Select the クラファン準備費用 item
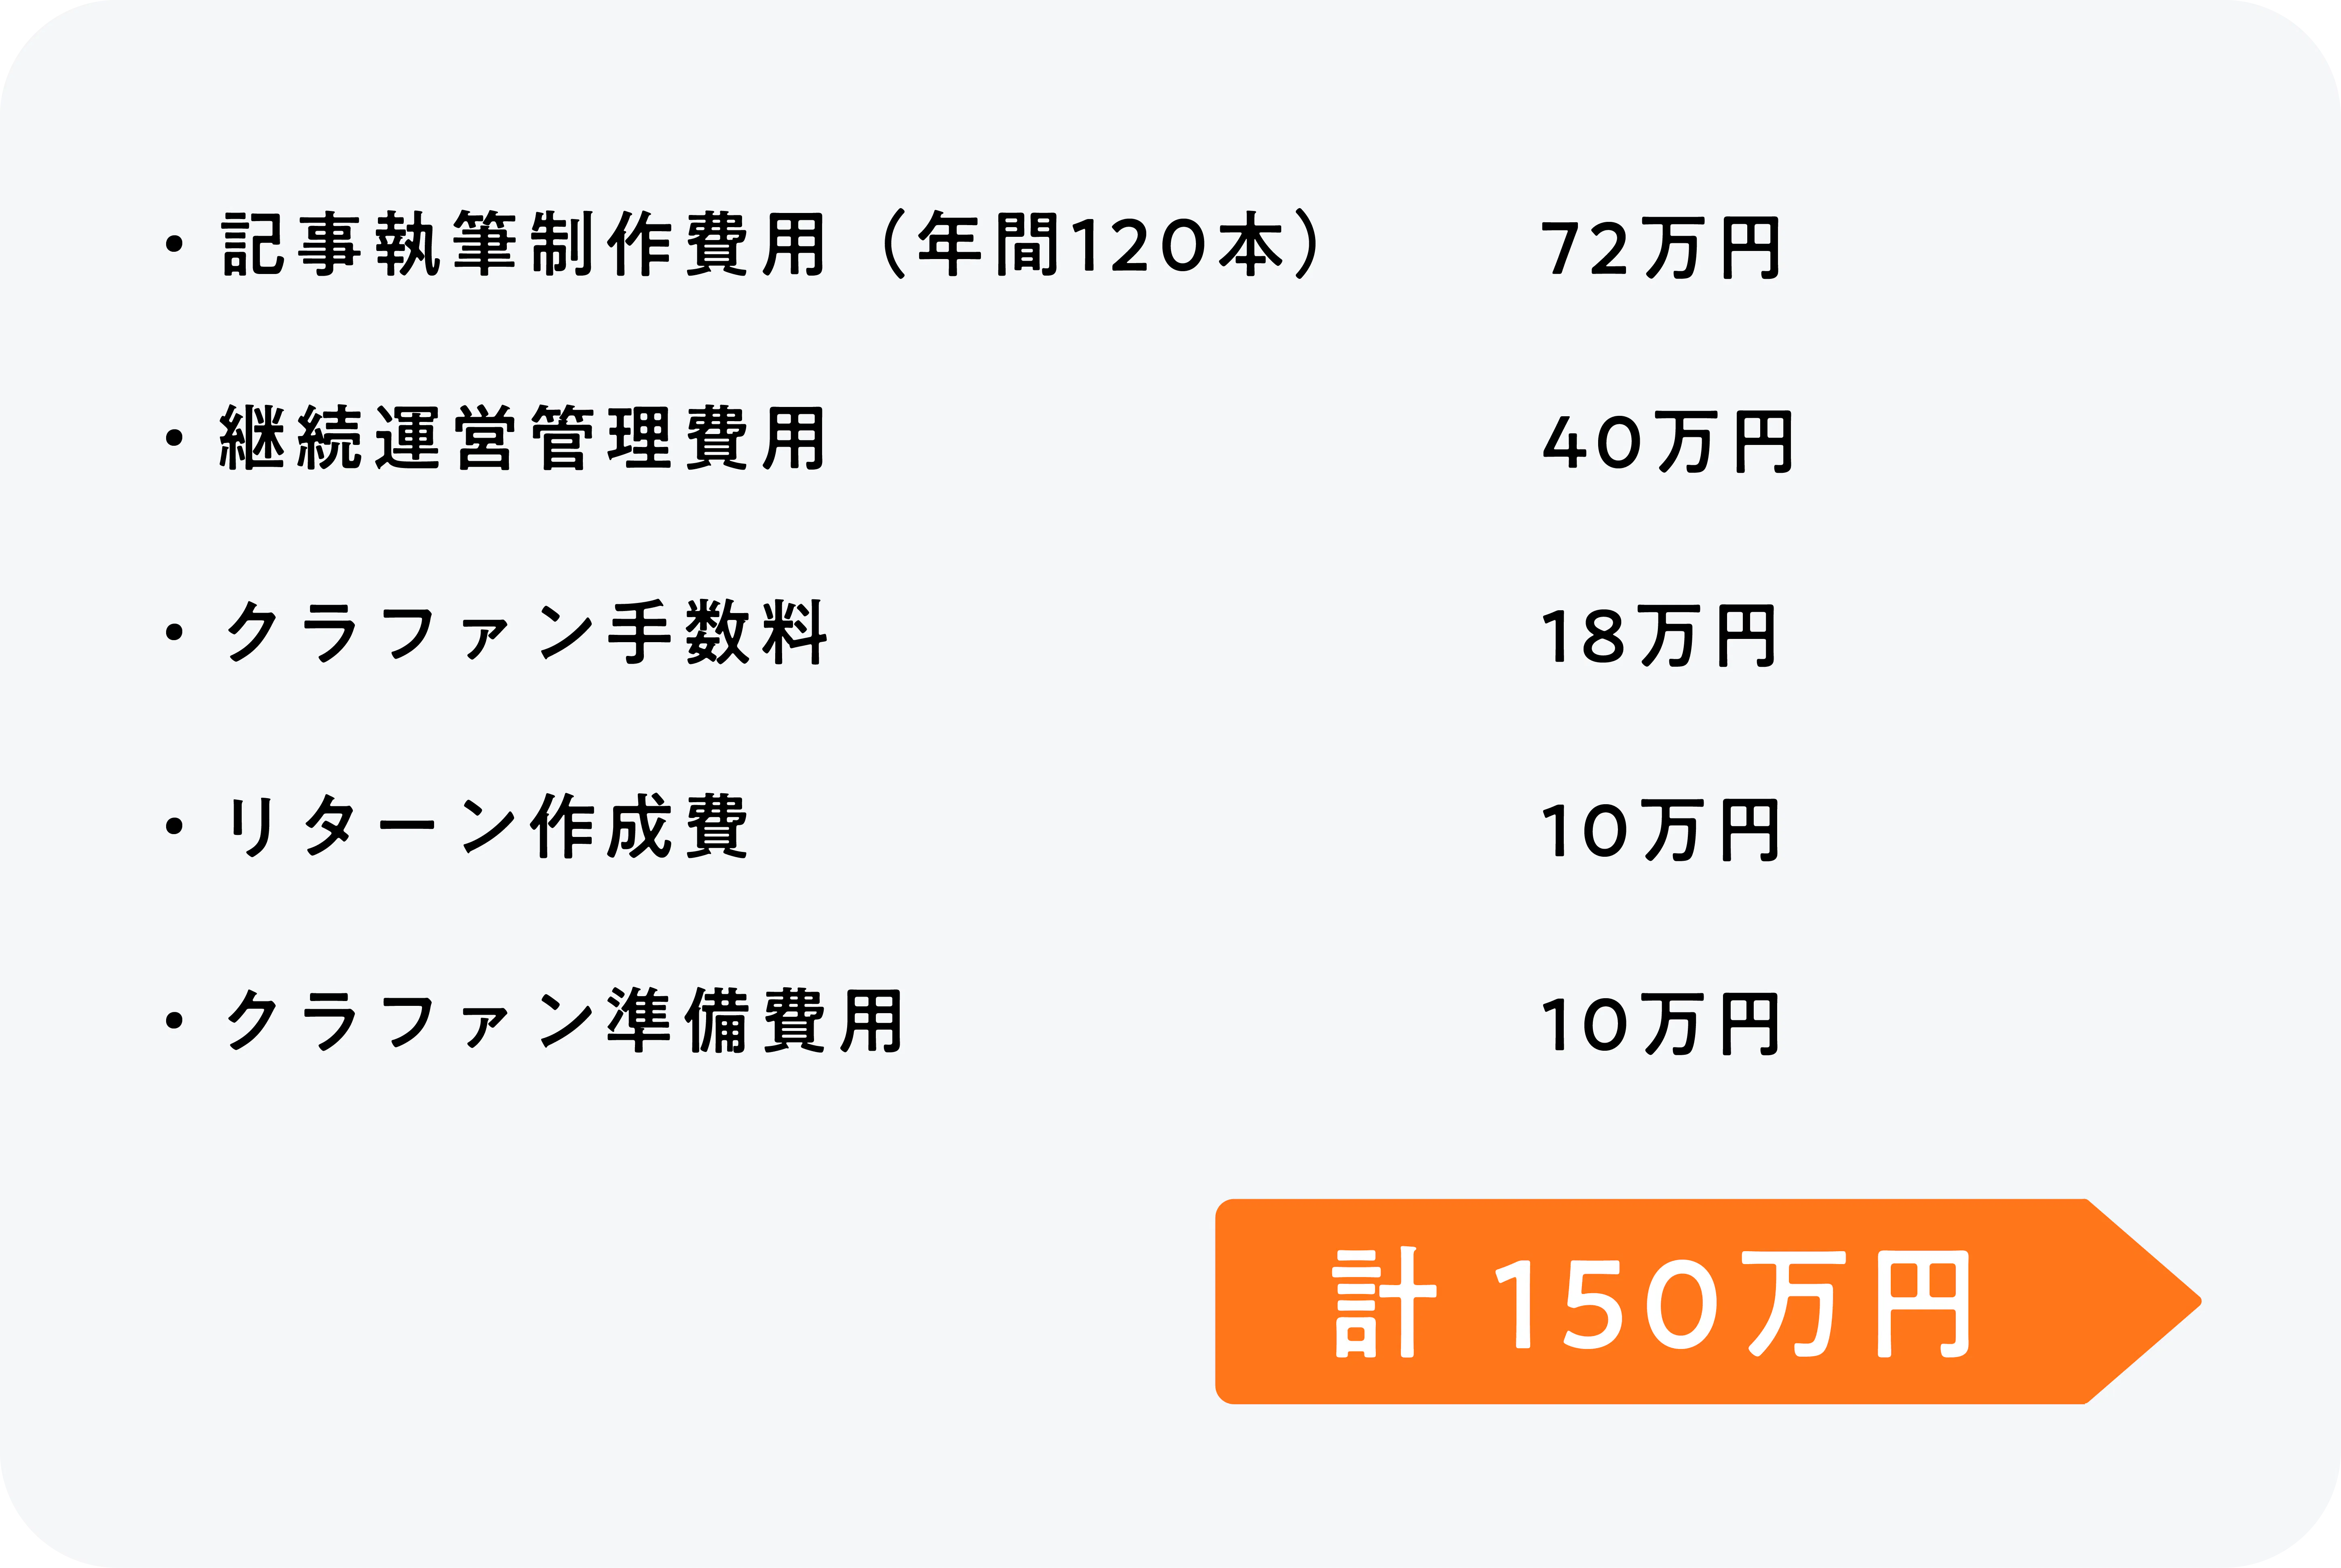The height and width of the screenshot is (1568, 2341). click(x=564, y=1020)
